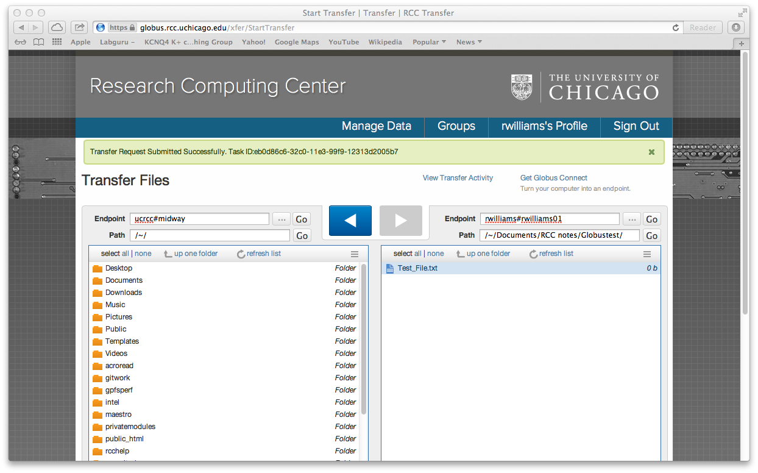The image size is (758, 473).
Task: Click Go next to ucrcc#midway endpoint
Action: (x=302, y=219)
